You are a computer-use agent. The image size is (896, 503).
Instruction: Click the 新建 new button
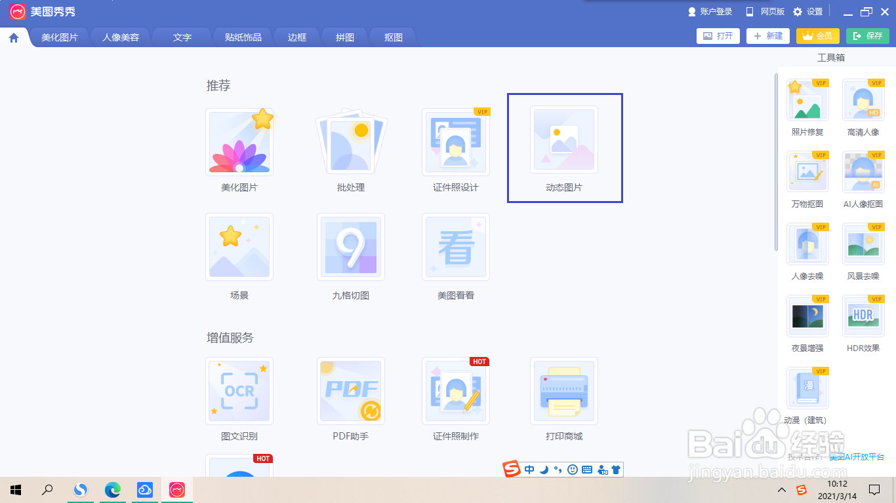(x=768, y=36)
